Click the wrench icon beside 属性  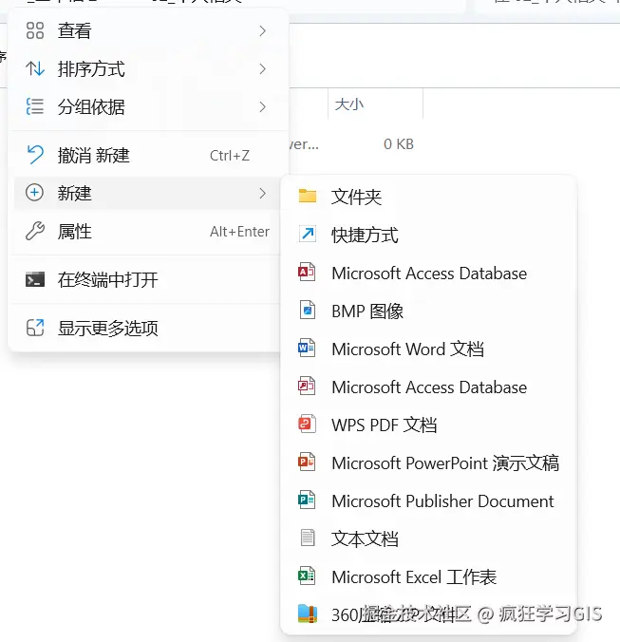tap(35, 232)
